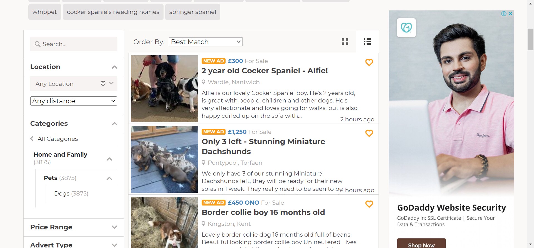Switch to list view layout
Viewport: 534px width, 248px height.
367,42
